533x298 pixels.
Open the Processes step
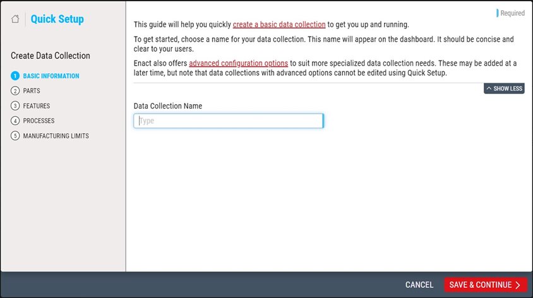point(33,121)
